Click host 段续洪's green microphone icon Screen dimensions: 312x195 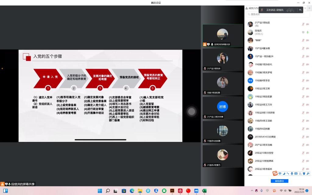tap(307, 32)
